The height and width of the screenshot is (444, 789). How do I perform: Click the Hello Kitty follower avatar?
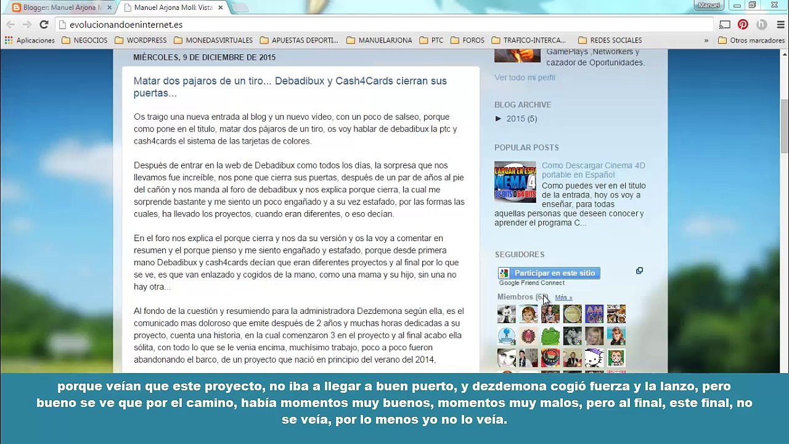point(594,358)
